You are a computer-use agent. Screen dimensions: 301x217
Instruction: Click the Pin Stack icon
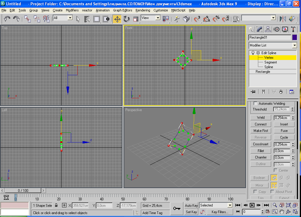[x=253, y=92]
